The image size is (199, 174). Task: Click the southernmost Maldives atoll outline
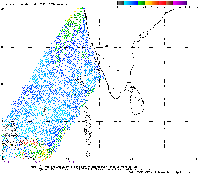(88, 154)
